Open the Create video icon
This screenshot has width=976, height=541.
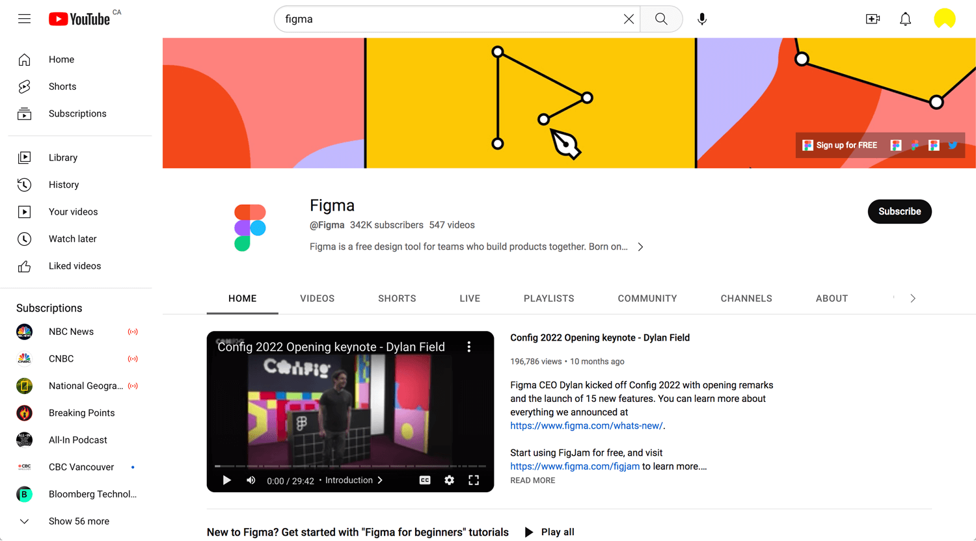(x=873, y=19)
